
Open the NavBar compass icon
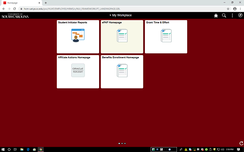[240, 15]
